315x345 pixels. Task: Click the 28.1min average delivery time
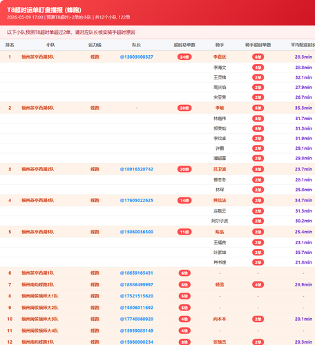tap(303, 179)
